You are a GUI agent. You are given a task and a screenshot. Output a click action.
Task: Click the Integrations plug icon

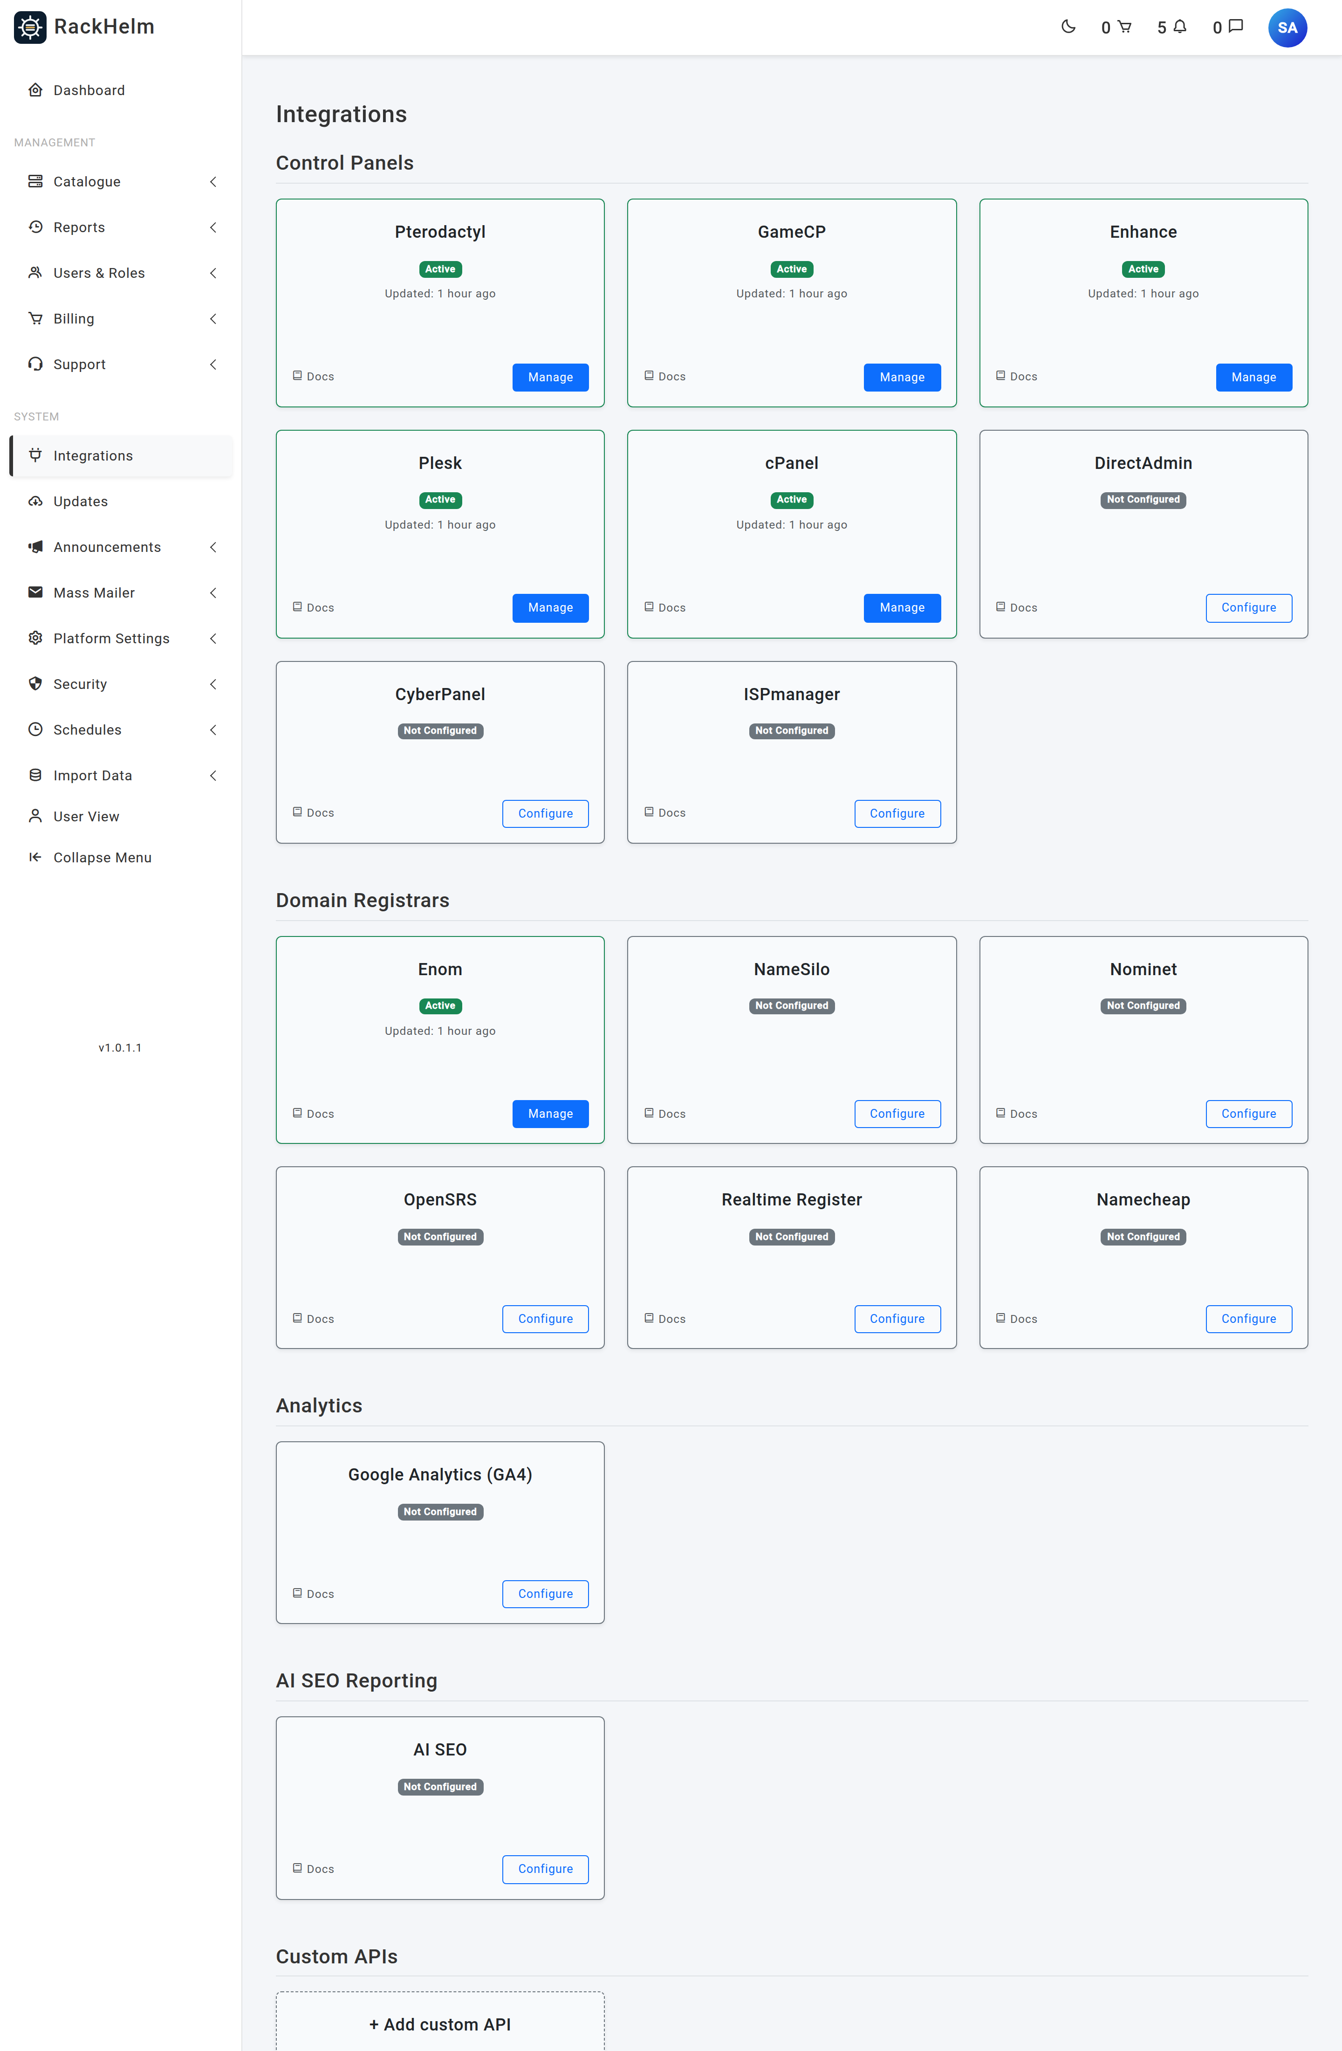(x=35, y=455)
